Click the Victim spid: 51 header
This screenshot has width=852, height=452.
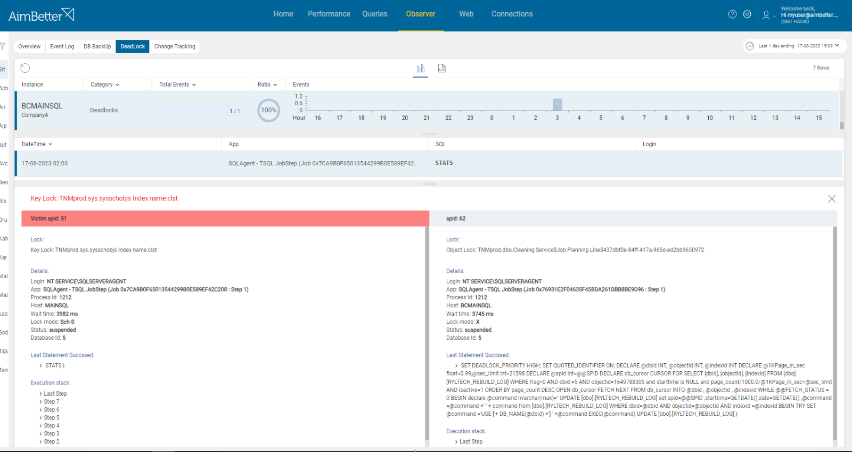(225, 219)
